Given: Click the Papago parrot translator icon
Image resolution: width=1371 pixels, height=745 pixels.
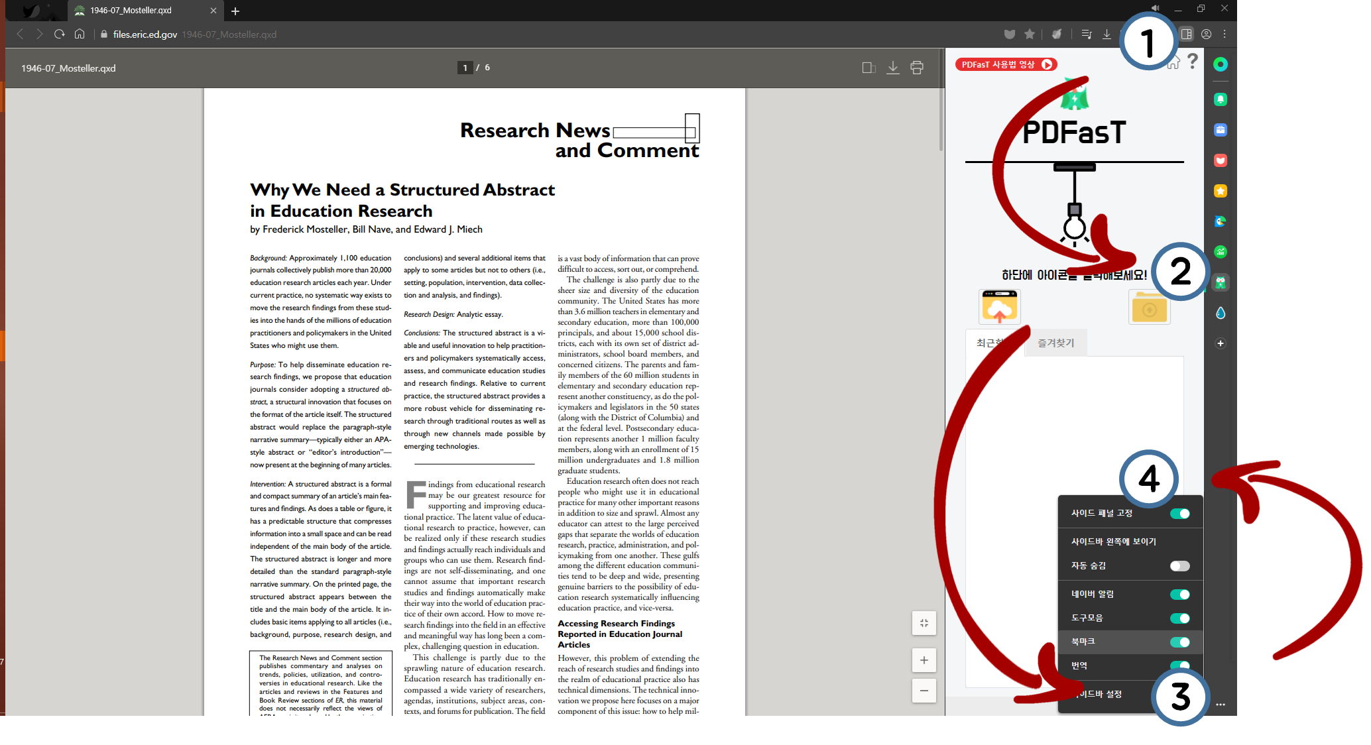Looking at the screenshot, I should 1220,221.
